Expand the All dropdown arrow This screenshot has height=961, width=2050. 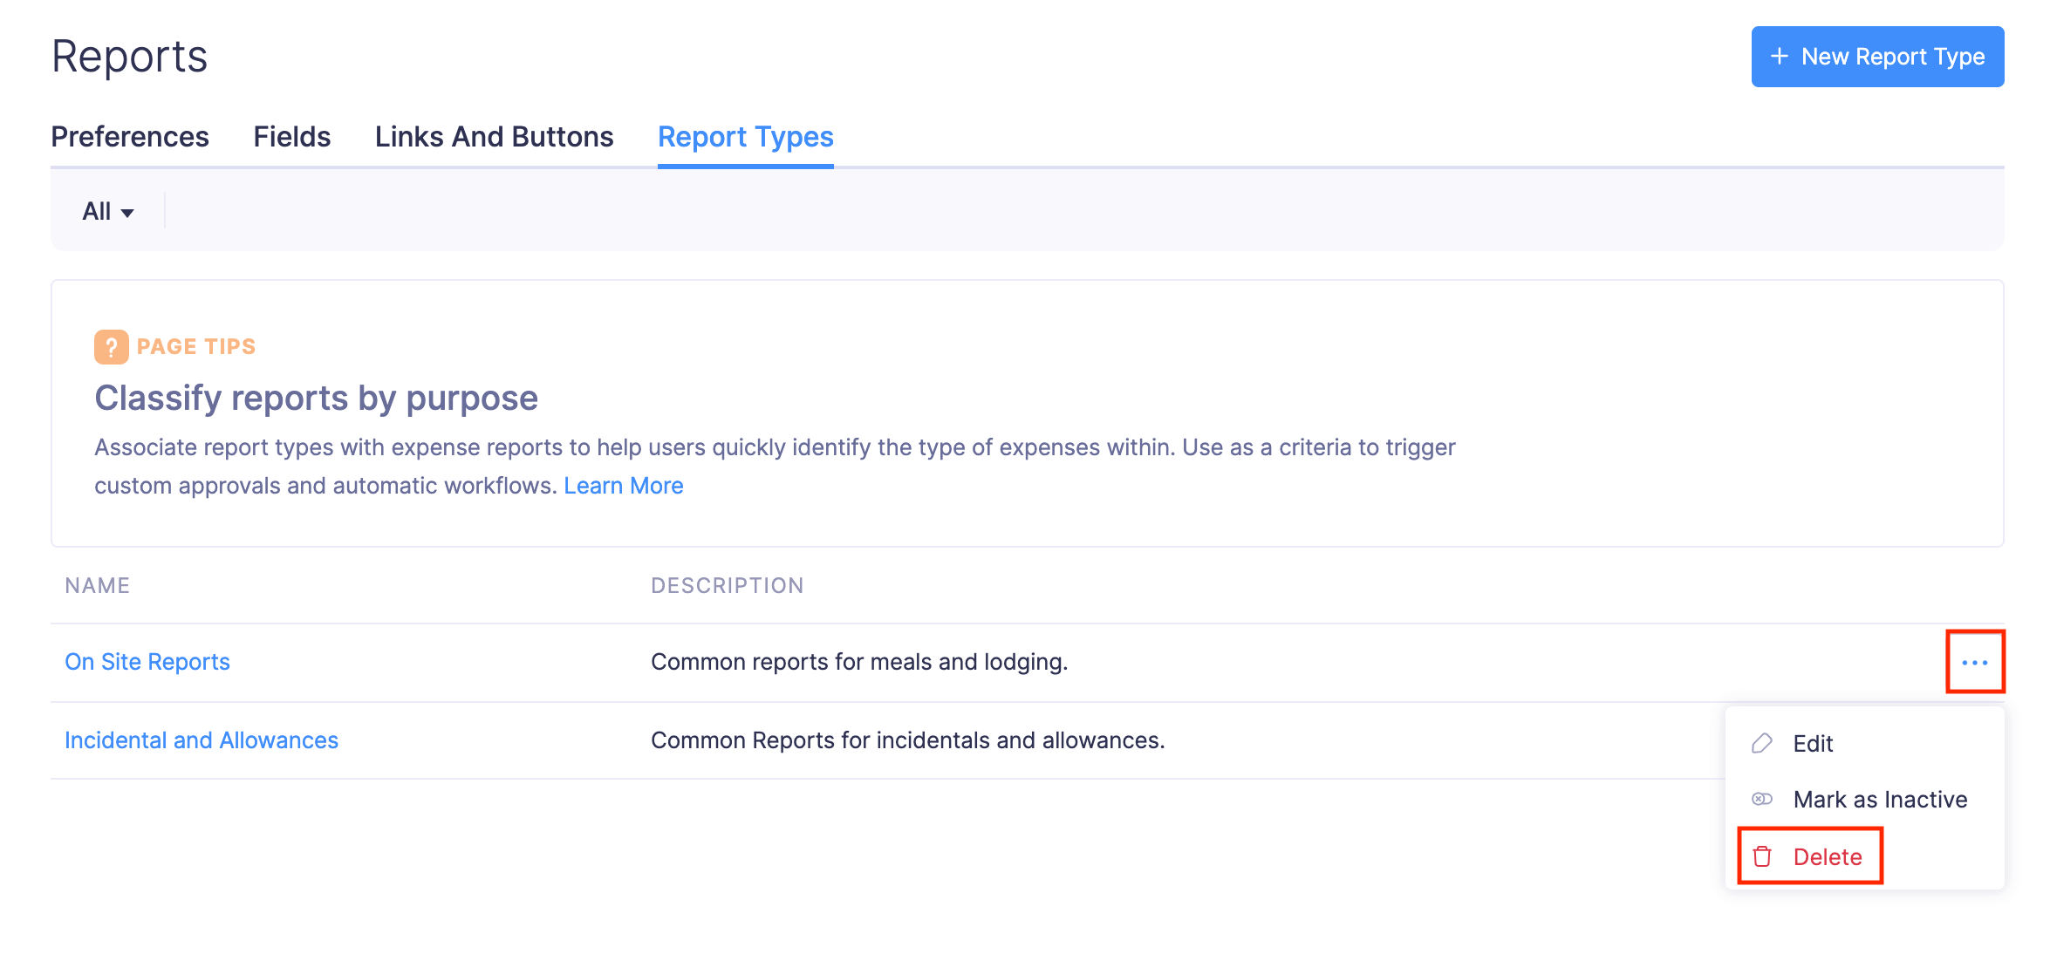point(128,213)
